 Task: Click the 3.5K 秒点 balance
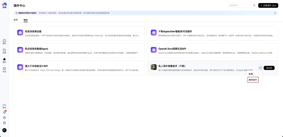4,106
